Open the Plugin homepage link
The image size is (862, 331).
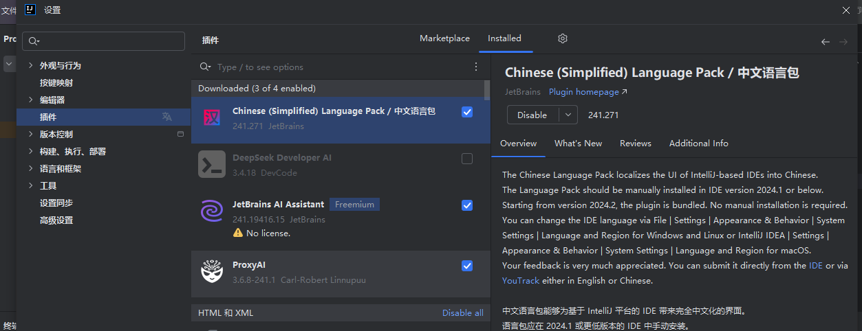pyautogui.click(x=588, y=92)
